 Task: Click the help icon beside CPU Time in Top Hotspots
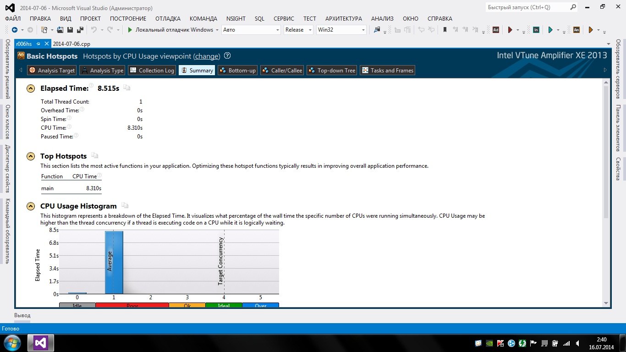click(x=99, y=176)
